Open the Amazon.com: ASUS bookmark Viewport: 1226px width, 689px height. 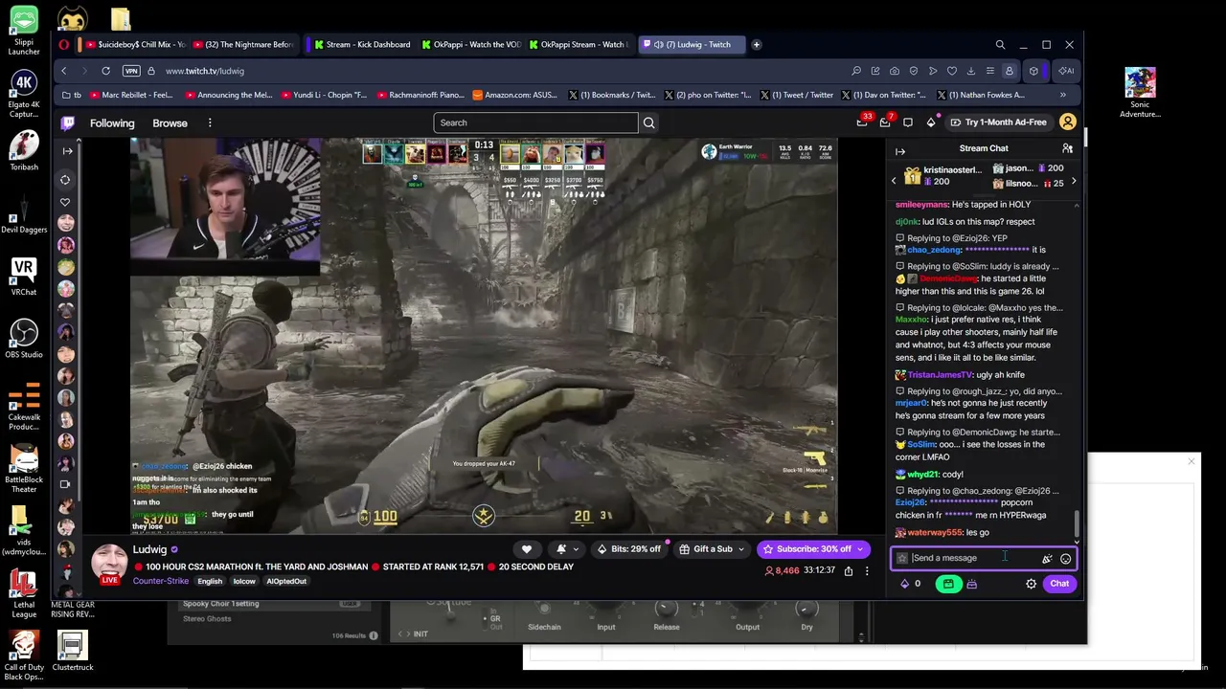point(513,95)
